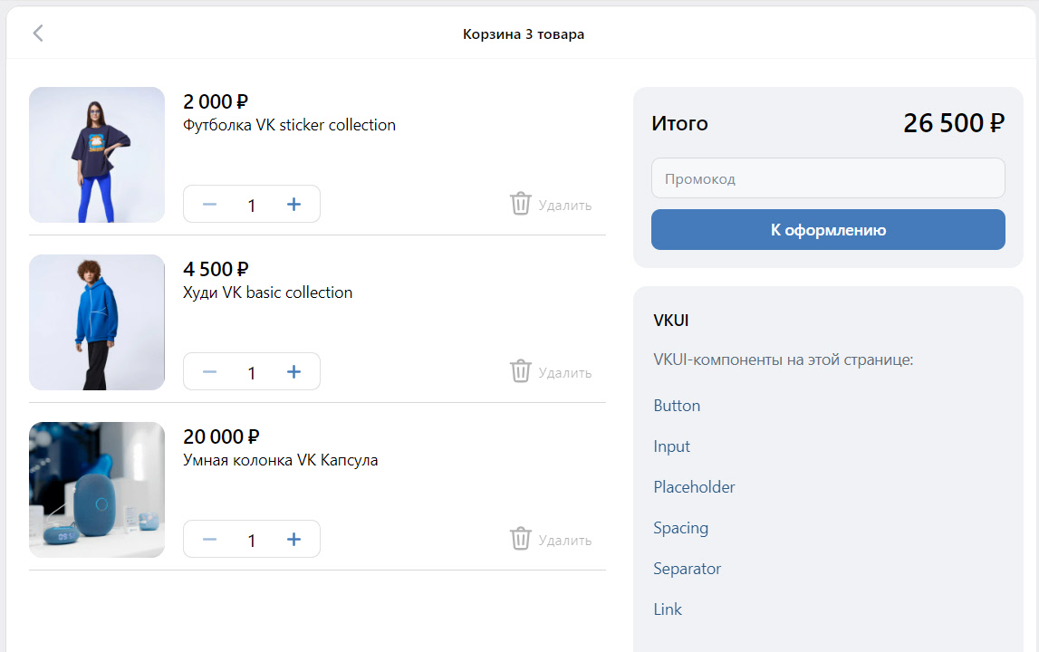Click the quantity value of Футболка item
Viewport: 1039px width, 652px height.
coord(252,206)
